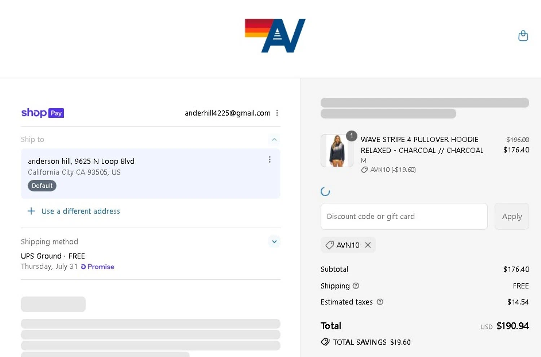Show shipping info help tooltip

pos(356,286)
